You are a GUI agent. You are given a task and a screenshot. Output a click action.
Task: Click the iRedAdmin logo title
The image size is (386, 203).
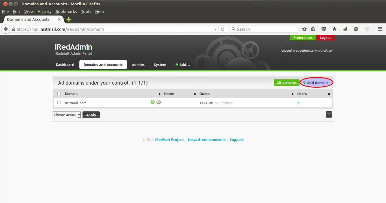[73, 47]
